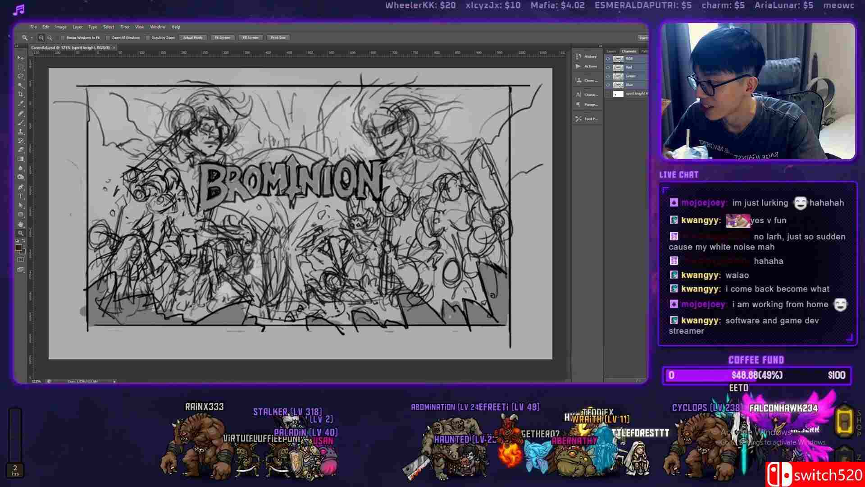Select the Blue channel thumbnail
Viewport: 865px width, 487px height.
[x=618, y=85]
